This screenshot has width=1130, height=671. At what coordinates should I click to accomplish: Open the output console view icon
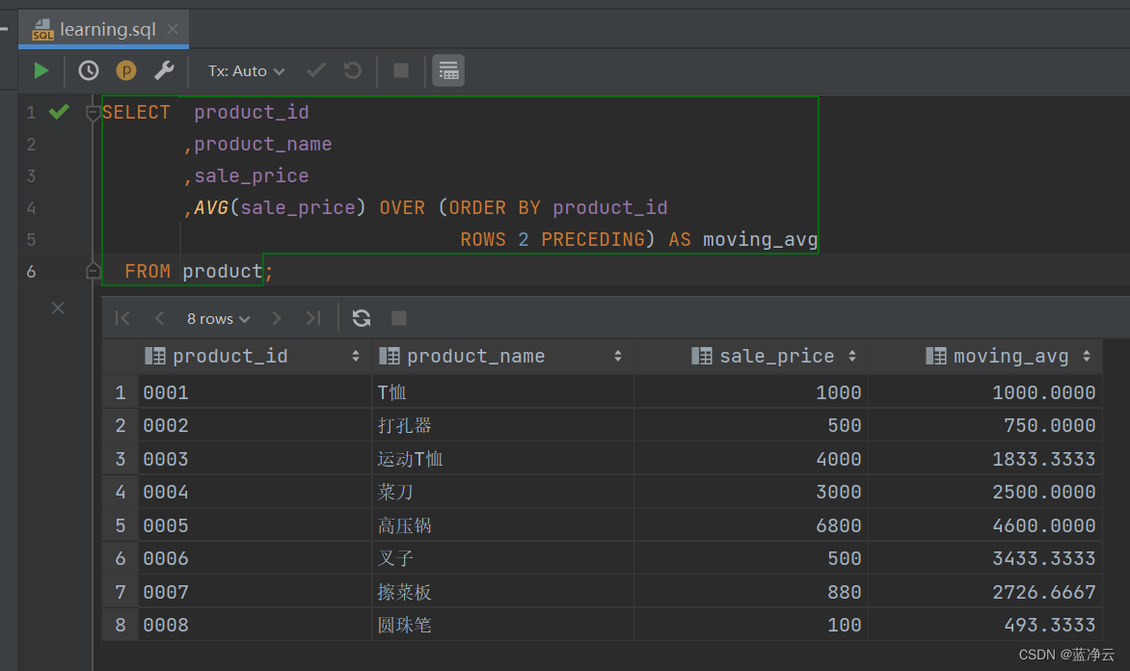[x=447, y=70]
